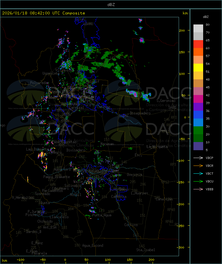Image resolution: width=222 pixels, height=264 pixels.
Task: Select the cyan VBCT arrow icon
Action: click(198, 173)
